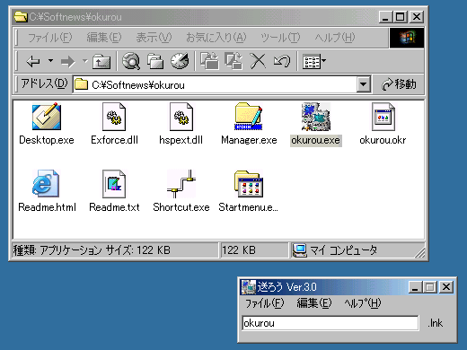Image resolution: width=467 pixels, height=350 pixels.
Task: Close the 送ろう Ver.3.0 window
Action: click(x=446, y=287)
